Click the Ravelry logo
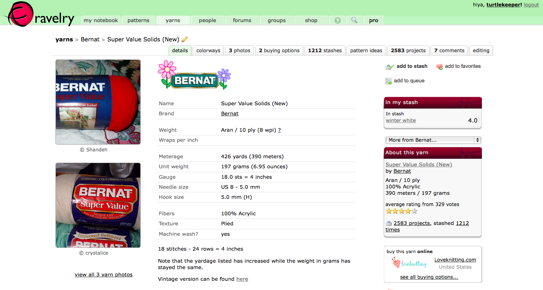The image size is (543, 290). coord(39,14)
